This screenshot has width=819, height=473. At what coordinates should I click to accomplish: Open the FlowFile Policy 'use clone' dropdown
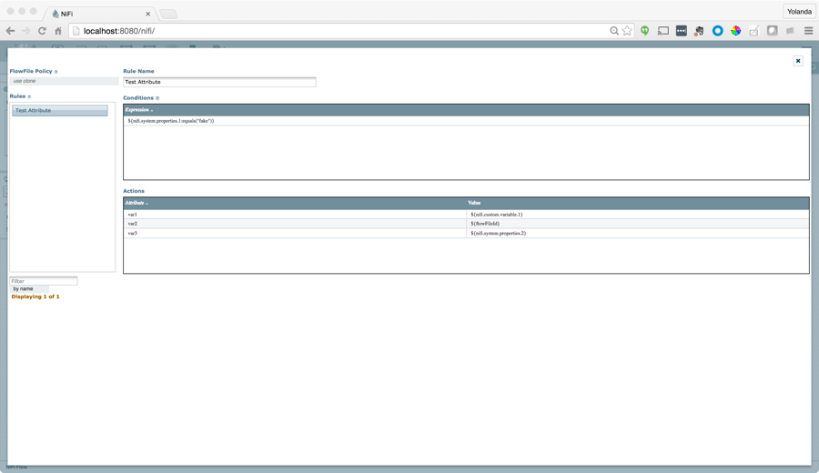65,81
